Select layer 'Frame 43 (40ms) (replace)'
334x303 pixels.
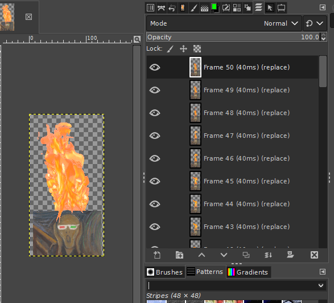[247, 227]
